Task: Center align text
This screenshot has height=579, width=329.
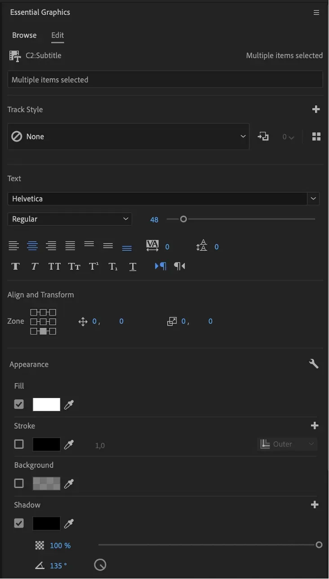Action: (x=32, y=246)
